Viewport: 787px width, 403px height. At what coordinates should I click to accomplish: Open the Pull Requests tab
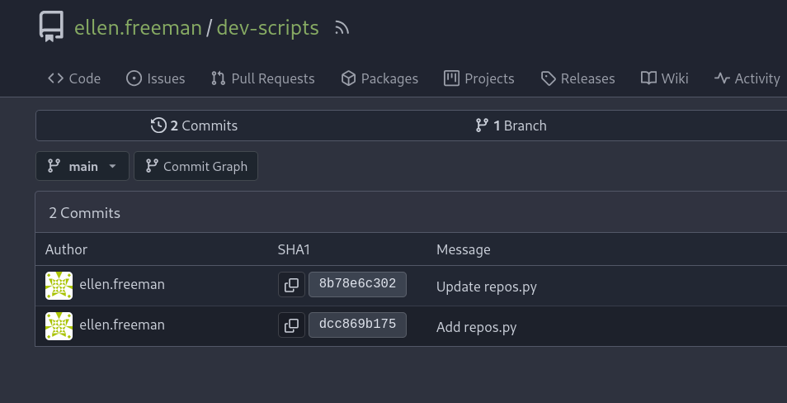(x=262, y=78)
